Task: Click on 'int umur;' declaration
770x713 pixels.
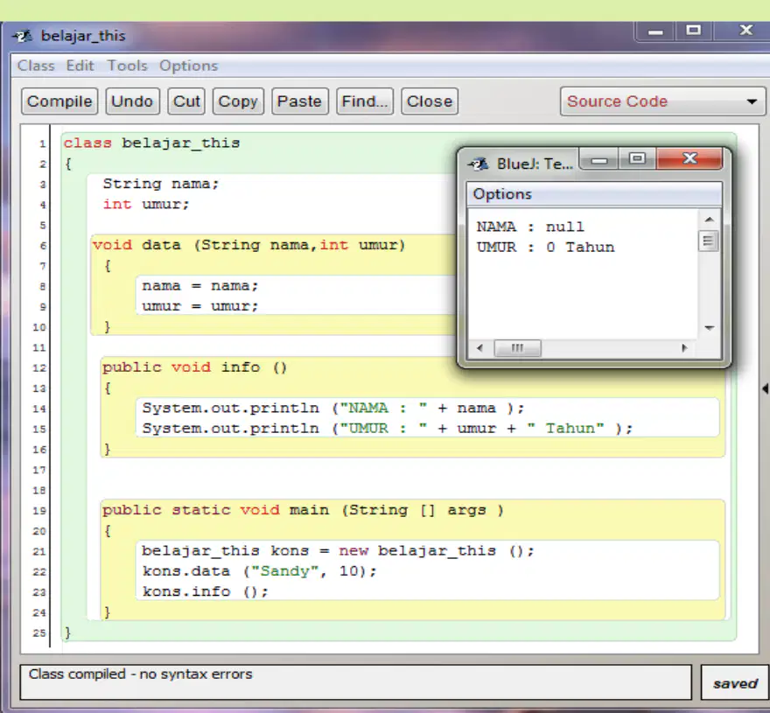Action: point(146,204)
